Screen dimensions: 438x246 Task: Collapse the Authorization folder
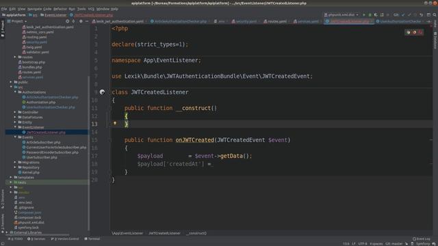(x=15, y=92)
